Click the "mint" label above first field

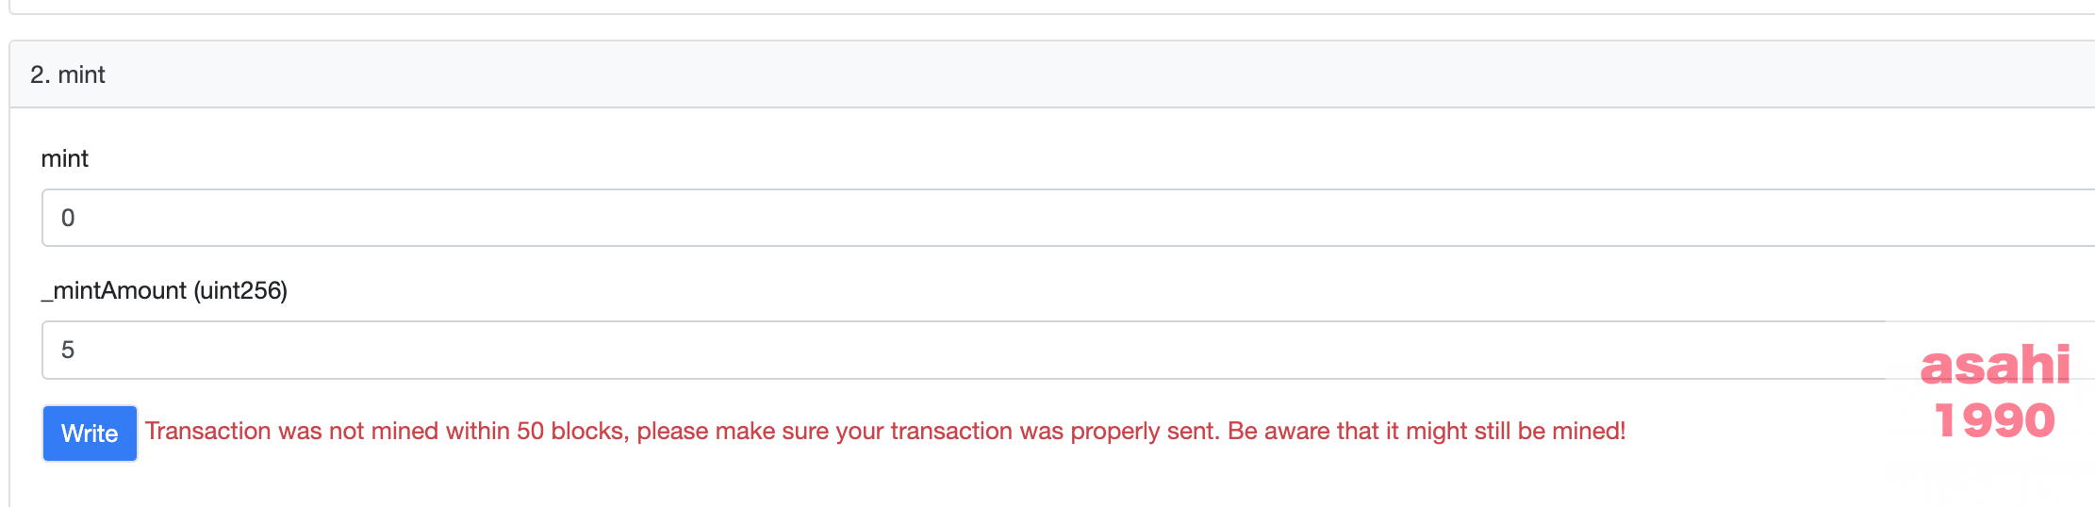point(65,158)
